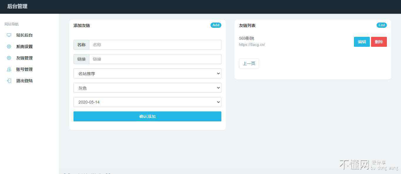Click the user icon beside 账号管理
The image size is (401, 174).
click(9, 69)
